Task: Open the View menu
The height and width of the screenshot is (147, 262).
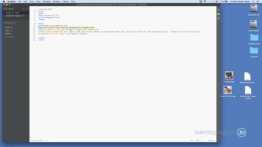Action: tap(38, 2)
